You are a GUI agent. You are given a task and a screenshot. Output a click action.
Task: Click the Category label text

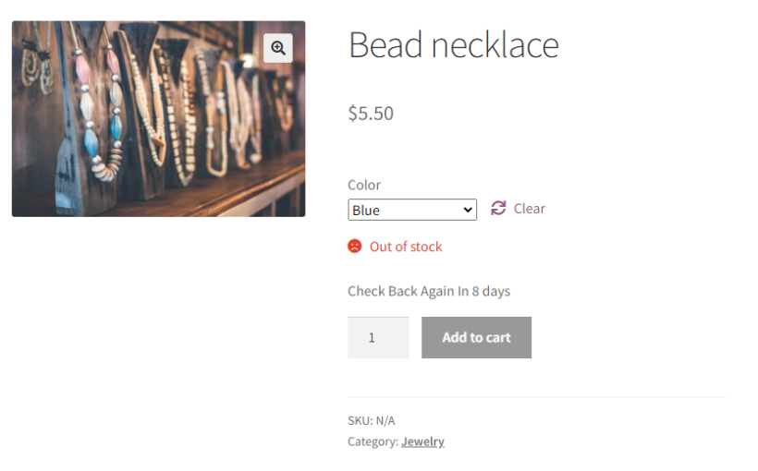pos(373,441)
